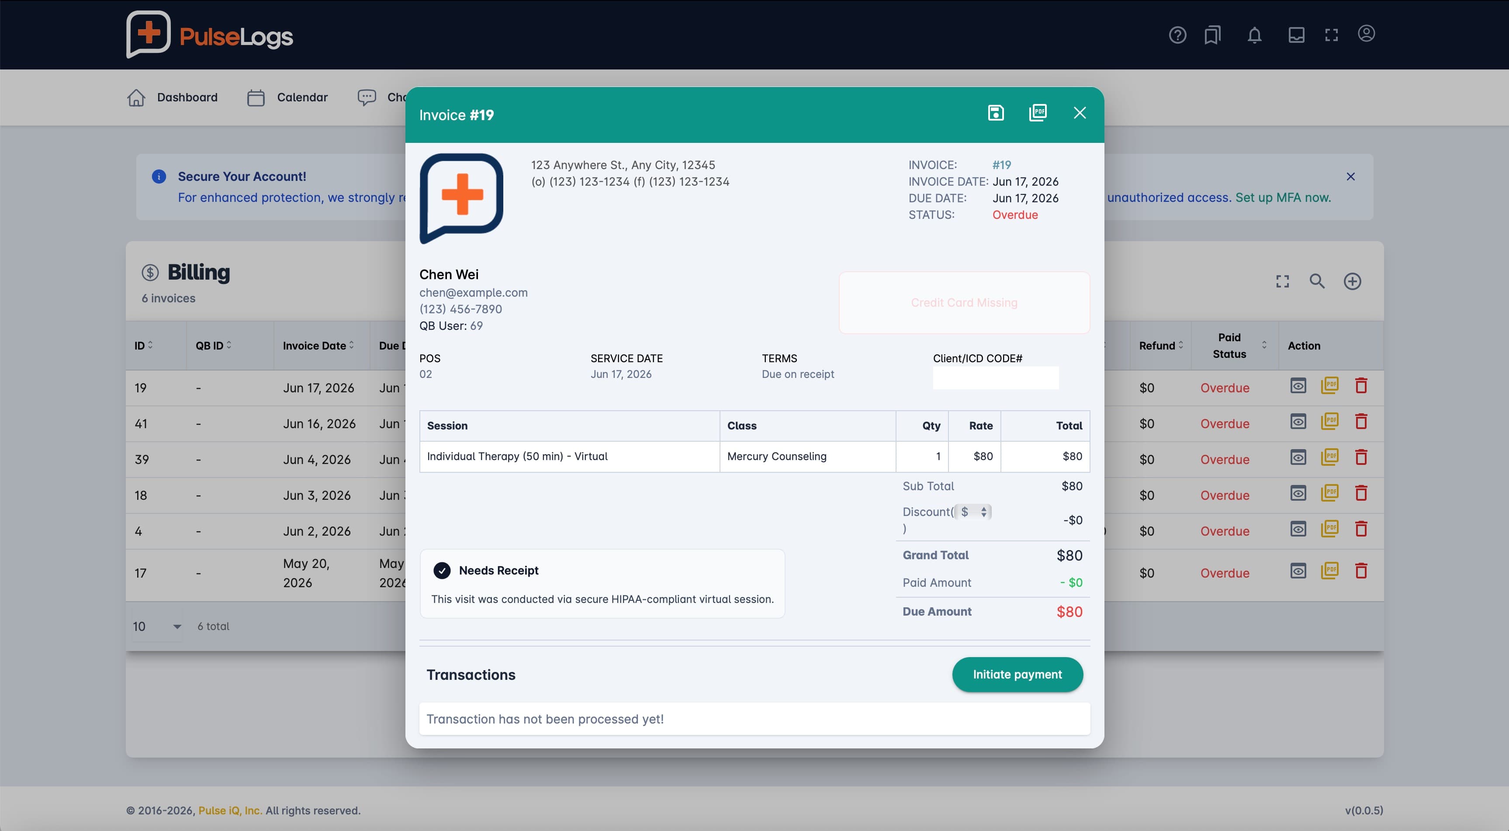Add a new invoice with plus icon

click(1352, 282)
